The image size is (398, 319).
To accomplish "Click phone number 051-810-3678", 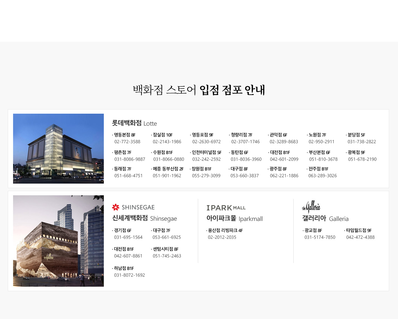I will coord(323,159).
